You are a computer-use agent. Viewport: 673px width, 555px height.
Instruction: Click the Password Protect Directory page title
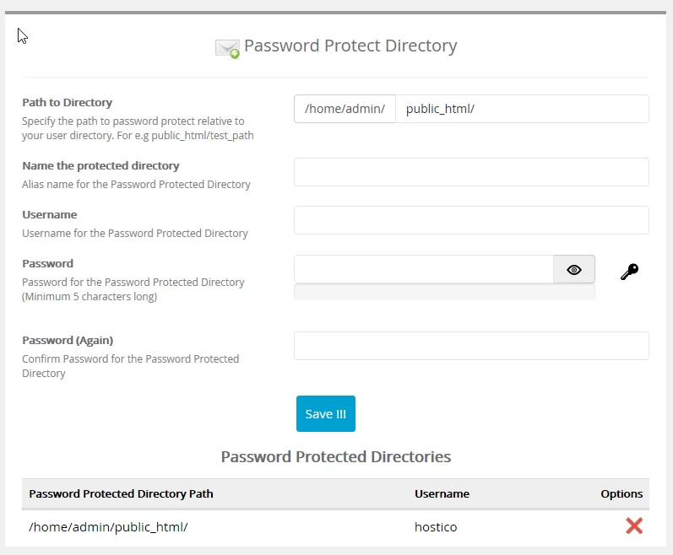click(350, 46)
